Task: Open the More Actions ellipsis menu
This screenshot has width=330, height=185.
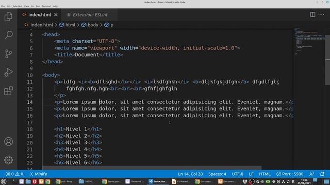Action: pyautogui.click(x=322, y=14)
